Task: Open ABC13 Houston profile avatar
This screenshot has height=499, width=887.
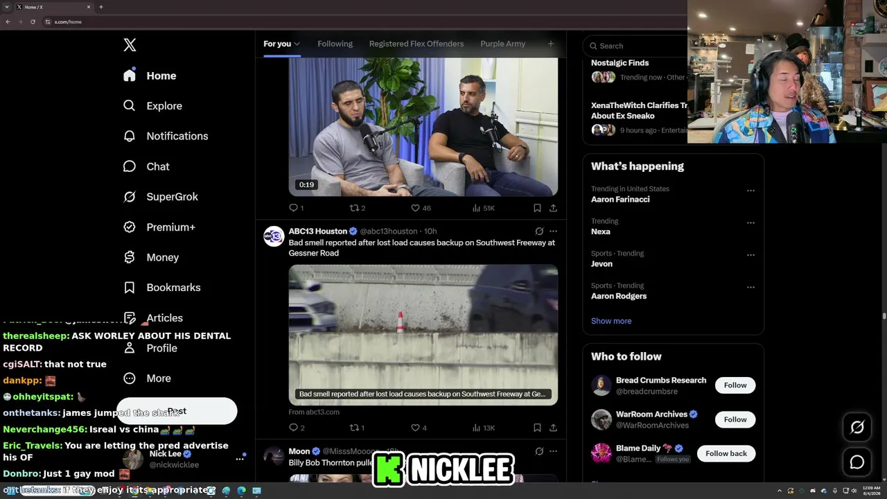Action: [x=274, y=236]
